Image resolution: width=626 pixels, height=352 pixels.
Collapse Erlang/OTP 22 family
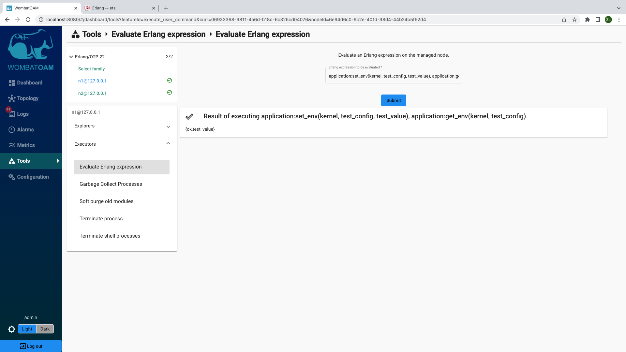[71, 57]
